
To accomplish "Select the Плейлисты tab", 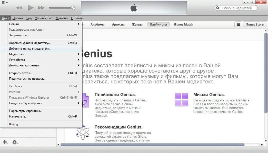I will pos(158,25).
